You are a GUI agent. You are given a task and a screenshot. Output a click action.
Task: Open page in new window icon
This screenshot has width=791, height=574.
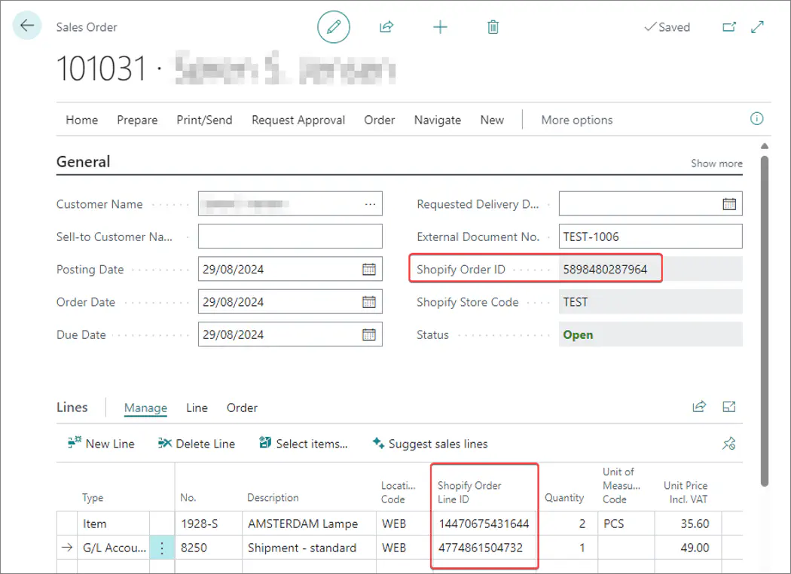(729, 26)
